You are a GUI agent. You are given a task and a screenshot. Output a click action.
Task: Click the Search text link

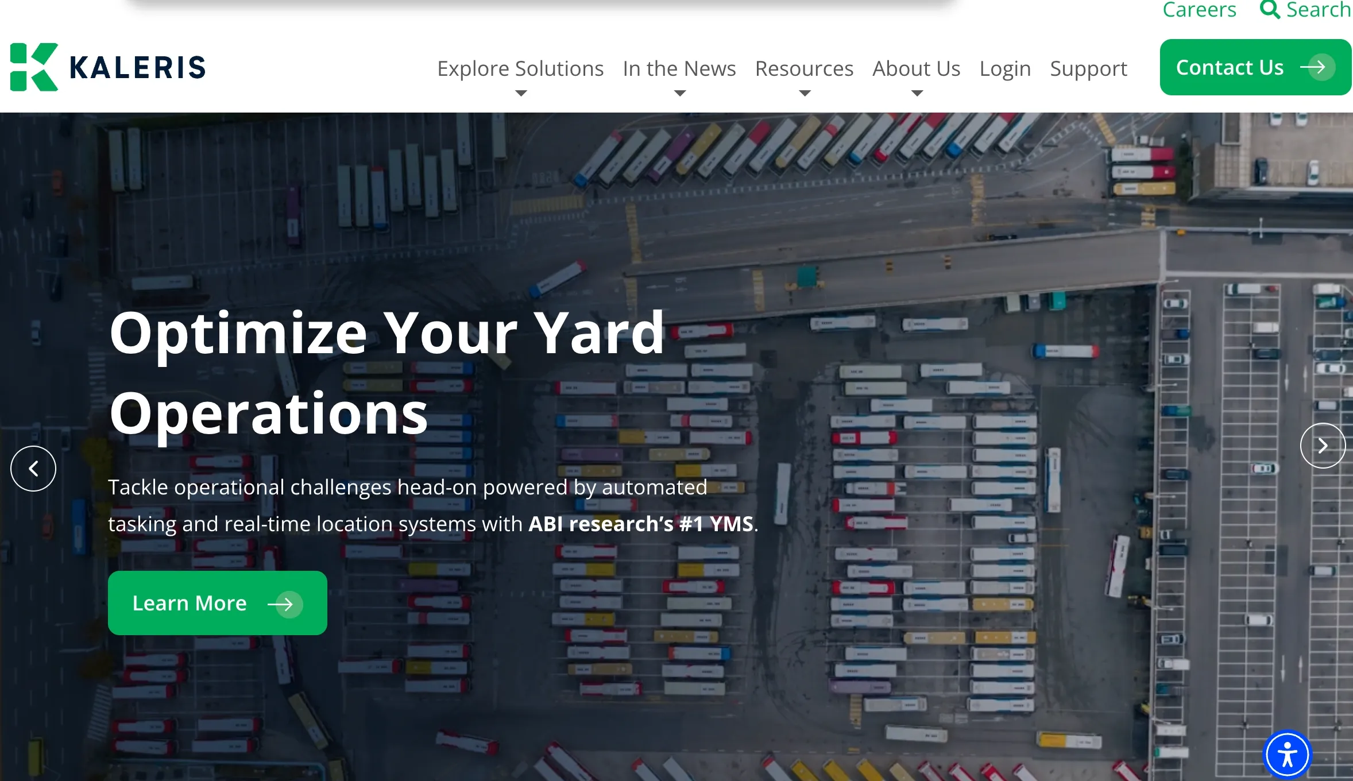[x=1319, y=10]
